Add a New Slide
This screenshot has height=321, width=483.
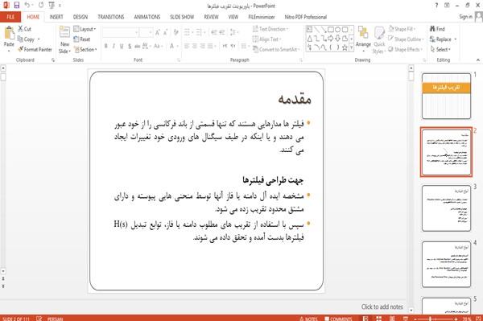pyautogui.click(x=64, y=40)
